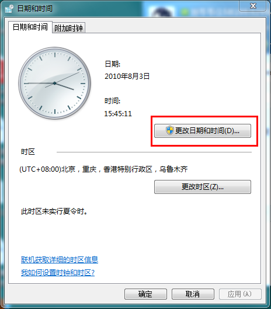The height and width of the screenshot is (309, 271).
Task: Close the 日期和时间 dialog window
Action: click(253, 6)
